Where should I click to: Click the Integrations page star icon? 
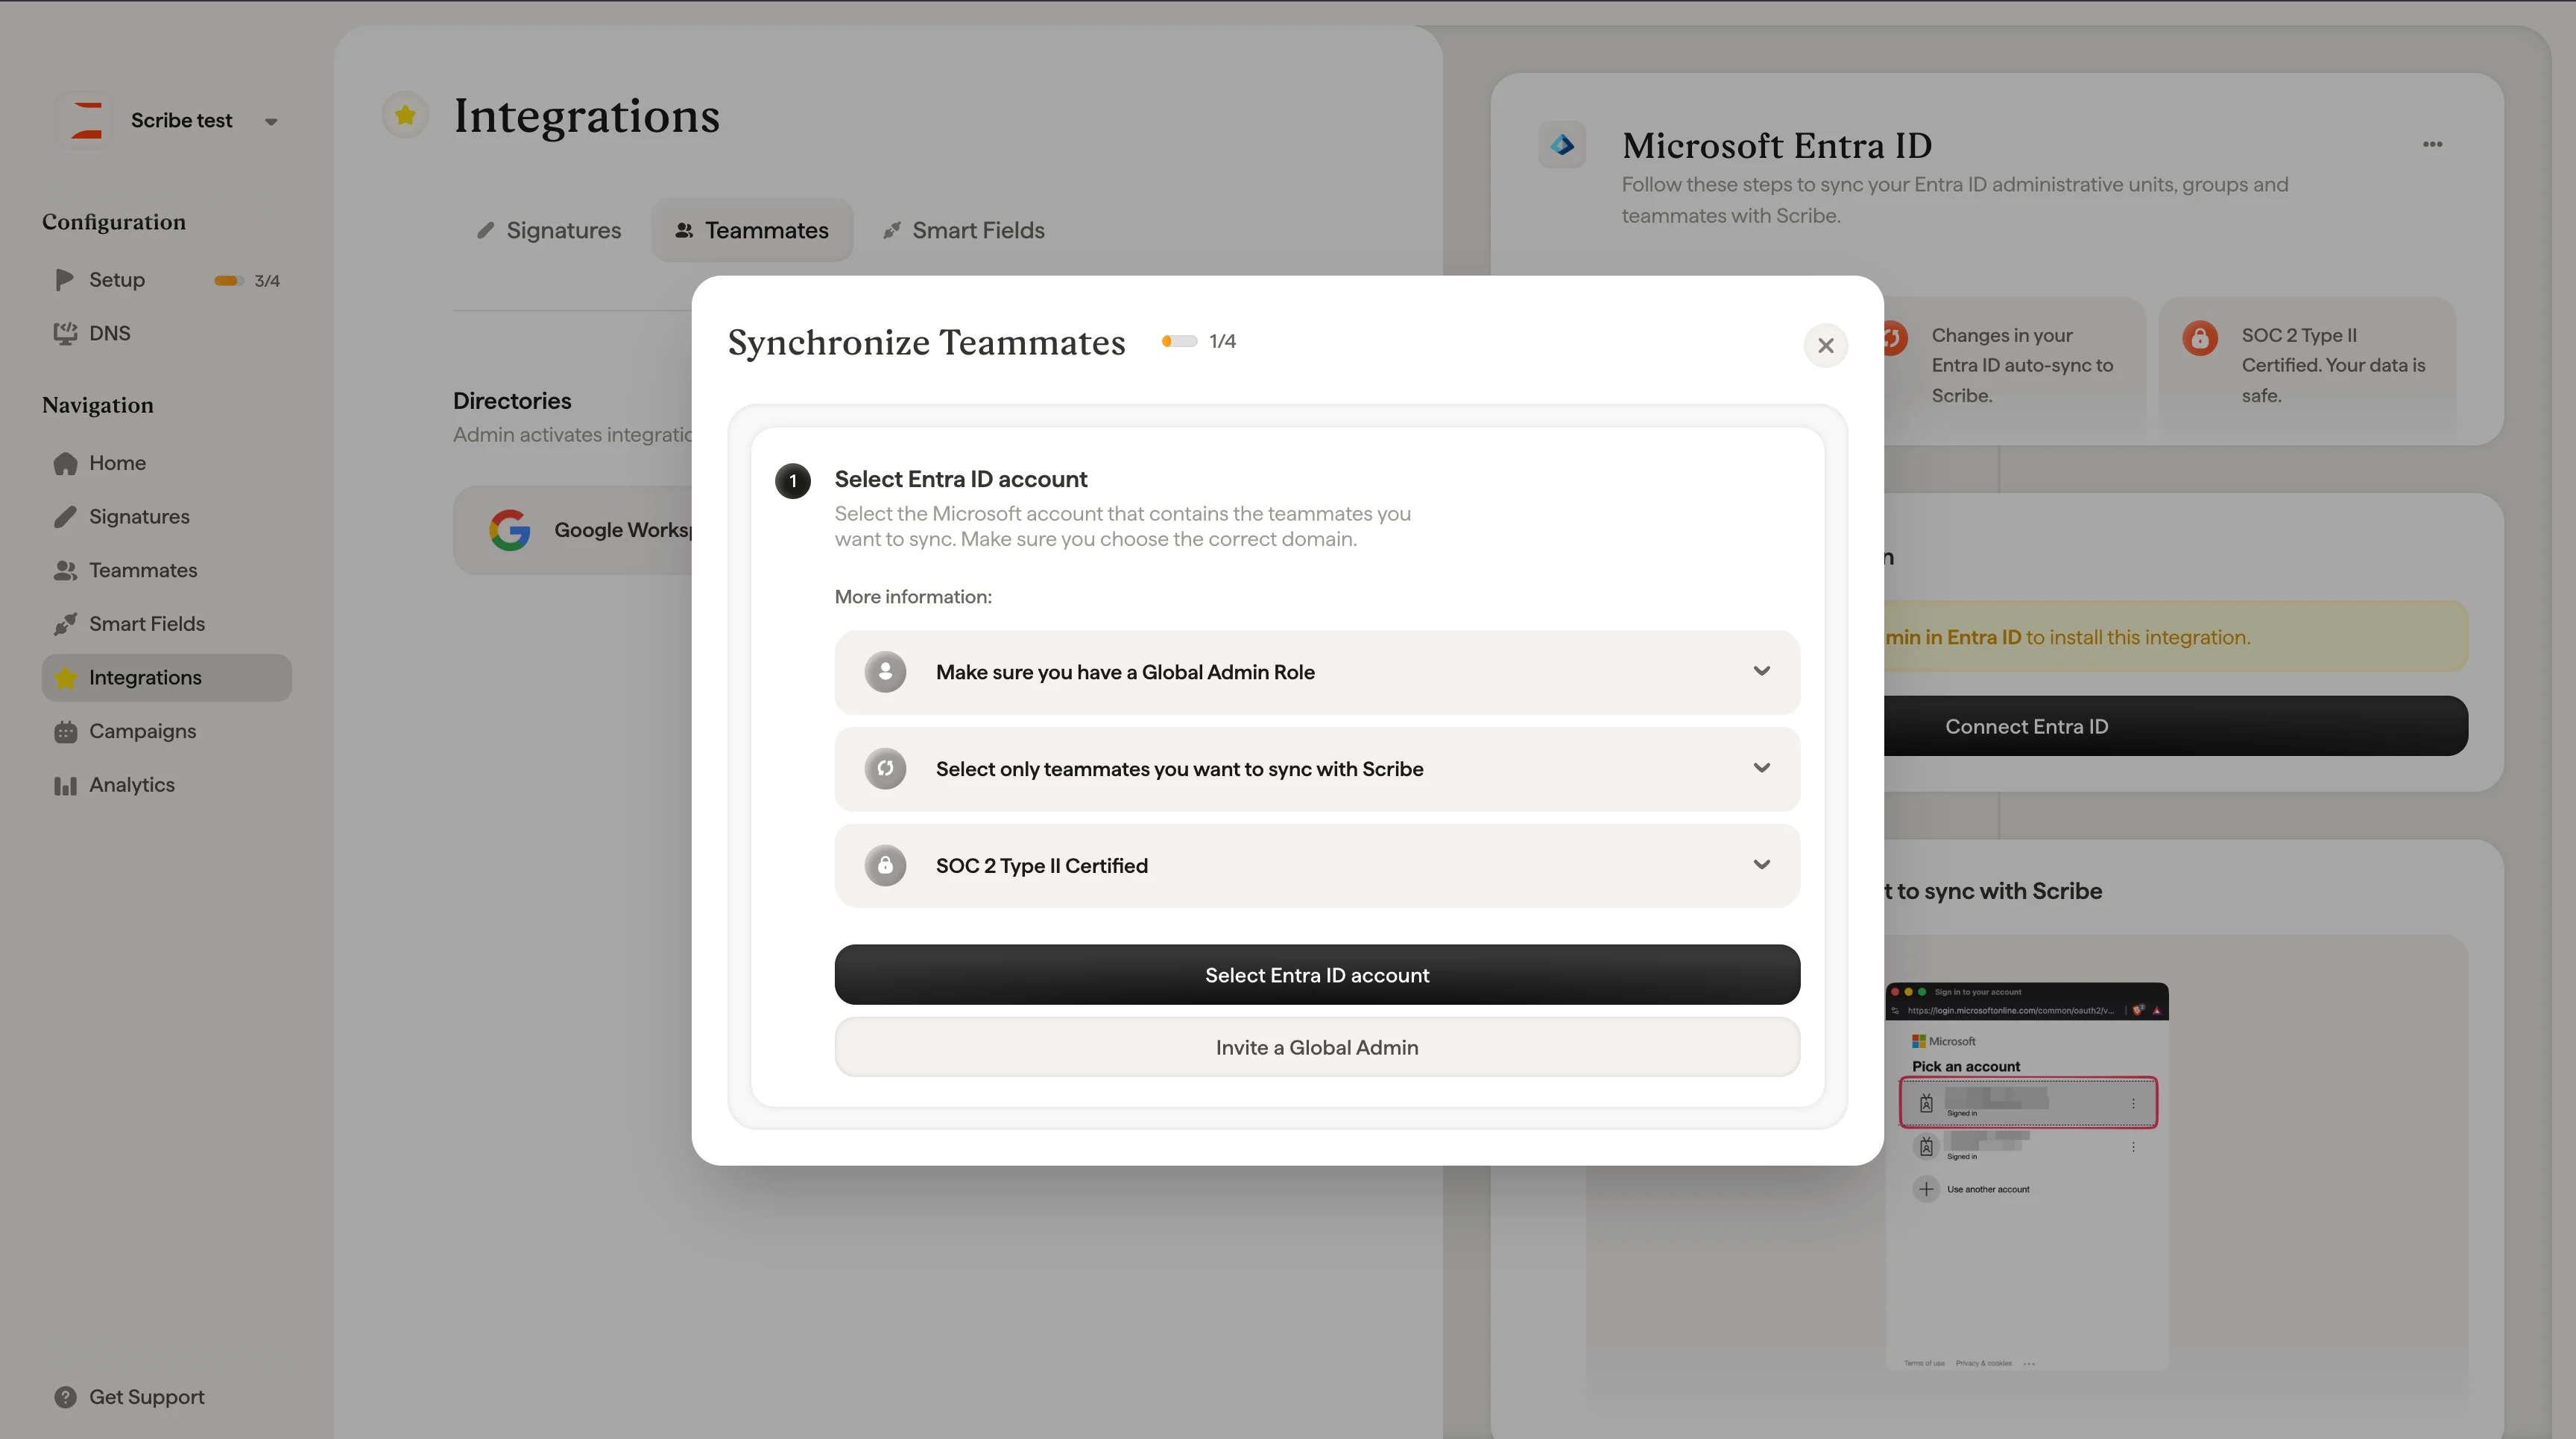click(x=405, y=115)
